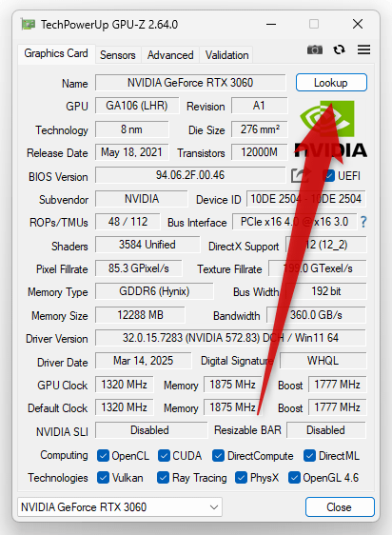Click the Bus Interface question mark icon

(363, 222)
